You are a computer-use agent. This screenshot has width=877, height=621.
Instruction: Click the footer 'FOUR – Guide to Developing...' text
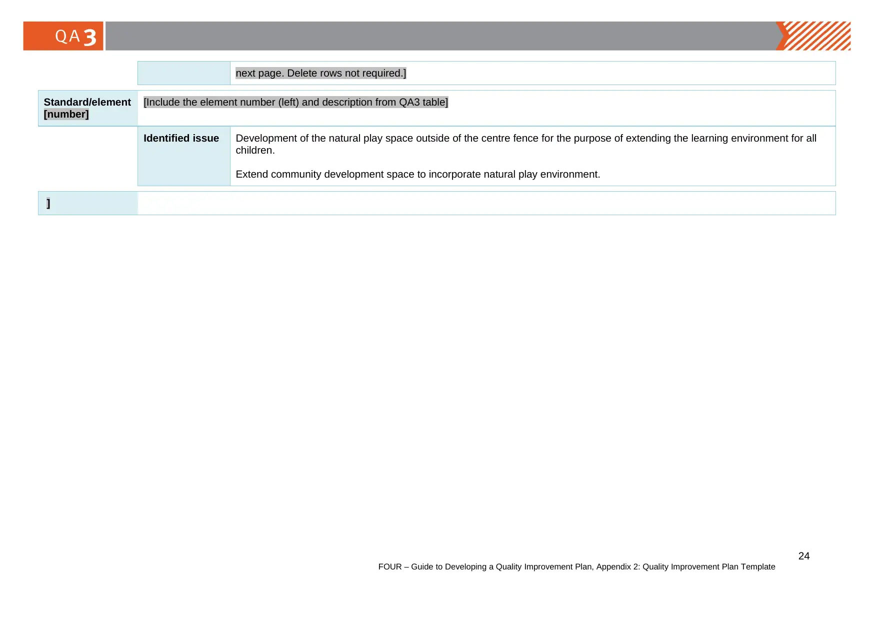576,566
